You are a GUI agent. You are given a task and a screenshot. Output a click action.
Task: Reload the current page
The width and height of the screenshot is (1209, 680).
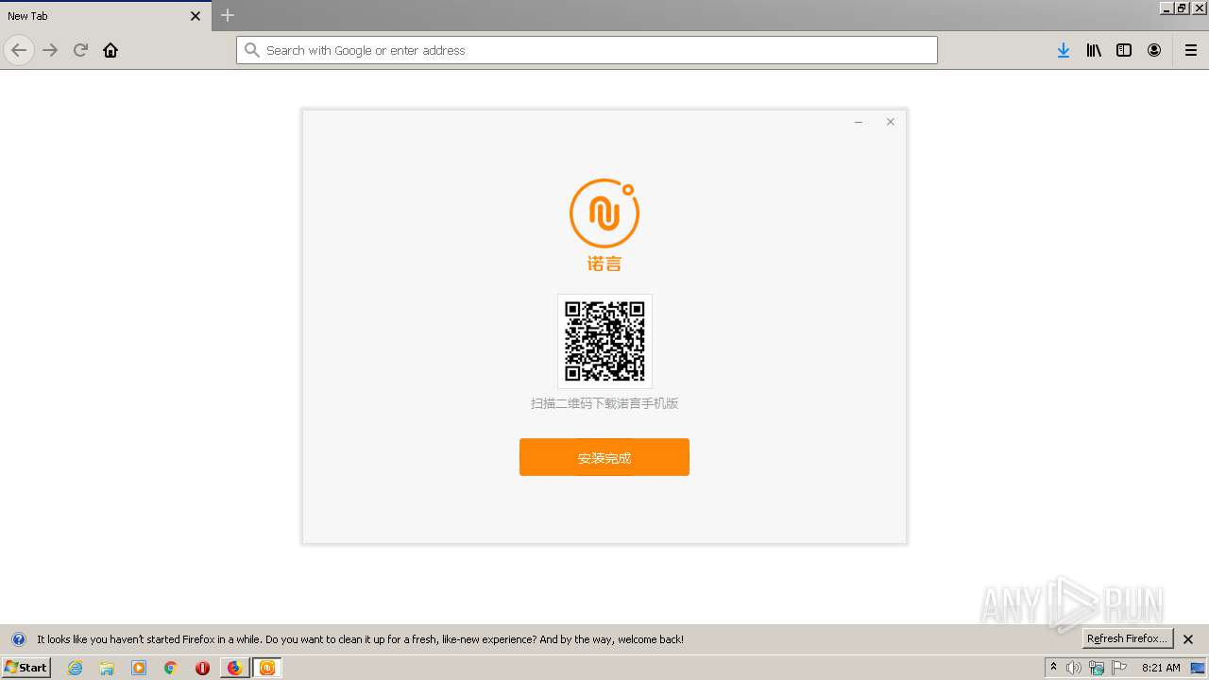[x=80, y=50]
